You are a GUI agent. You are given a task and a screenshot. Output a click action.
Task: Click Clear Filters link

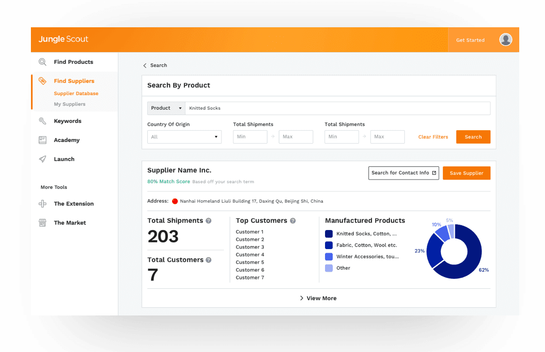[433, 137]
